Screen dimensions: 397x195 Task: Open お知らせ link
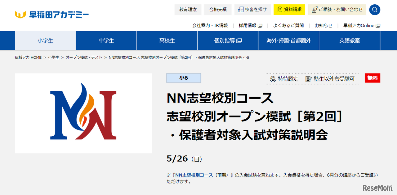pyautogui.click(x=323, y=26)
